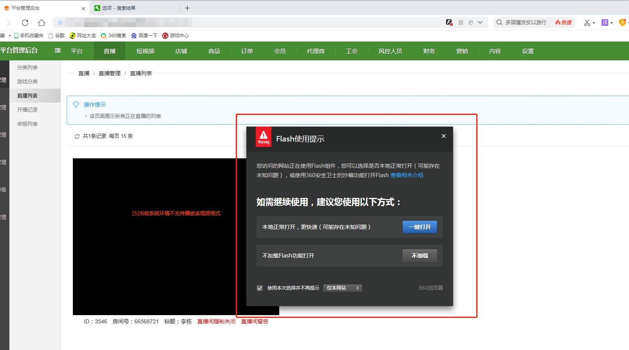629x350 pixels.
Task: Click the 不加载 button
Action: [419, 256]
